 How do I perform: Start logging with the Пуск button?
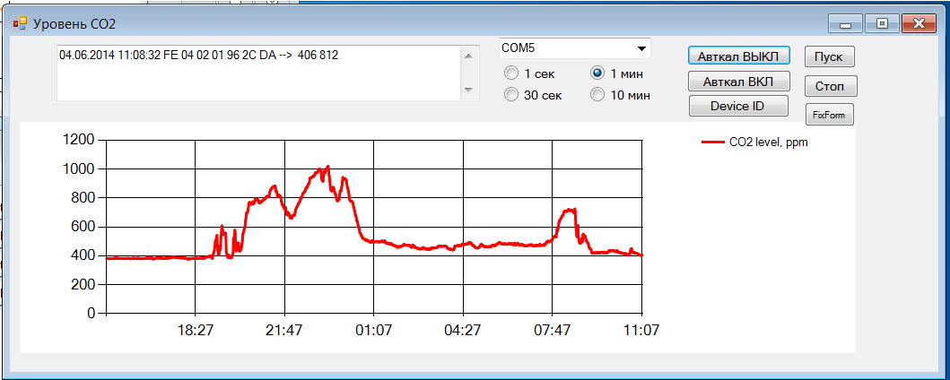click(x=830, y=56)
